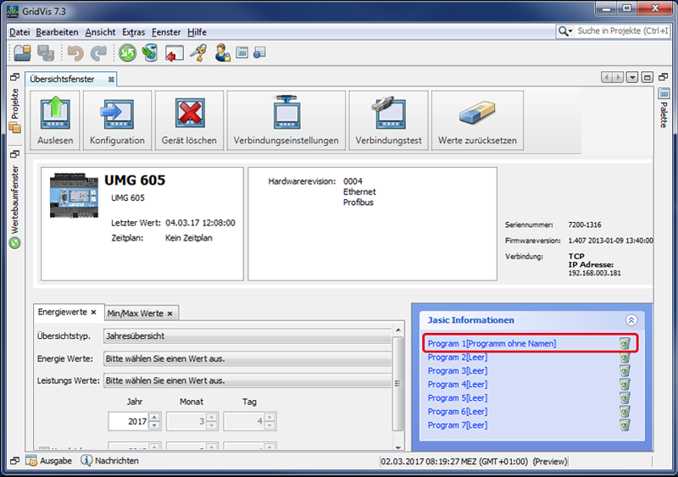Open the Konfiguration button
This screenshot has height=477, width=678.
117,120
